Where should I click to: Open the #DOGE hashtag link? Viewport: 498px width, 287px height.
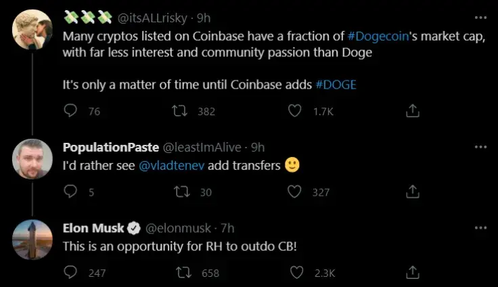coord(336,85)
